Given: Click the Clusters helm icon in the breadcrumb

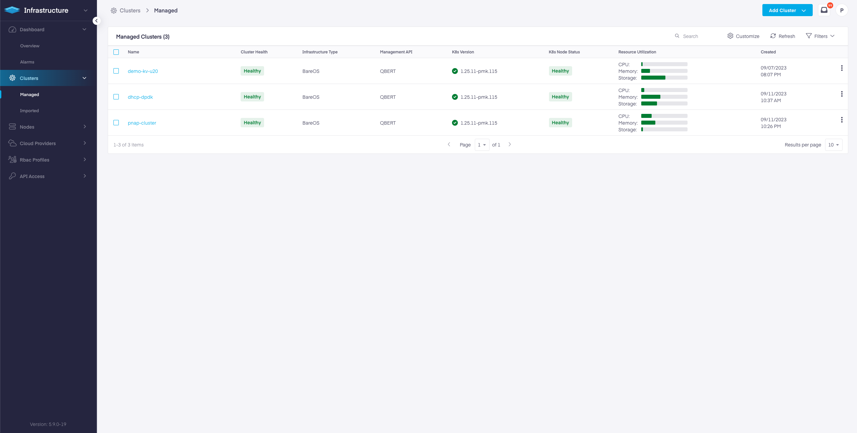Looking at the screenshot, I should (114, 11).
